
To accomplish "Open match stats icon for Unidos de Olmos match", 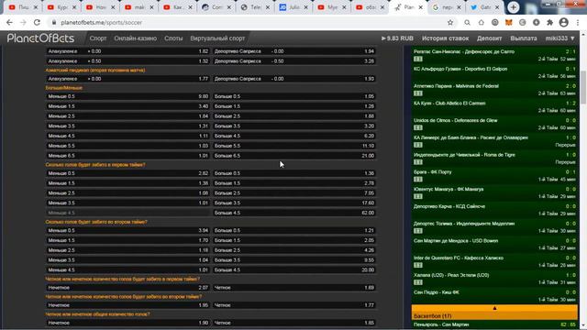I will [418, 128].
